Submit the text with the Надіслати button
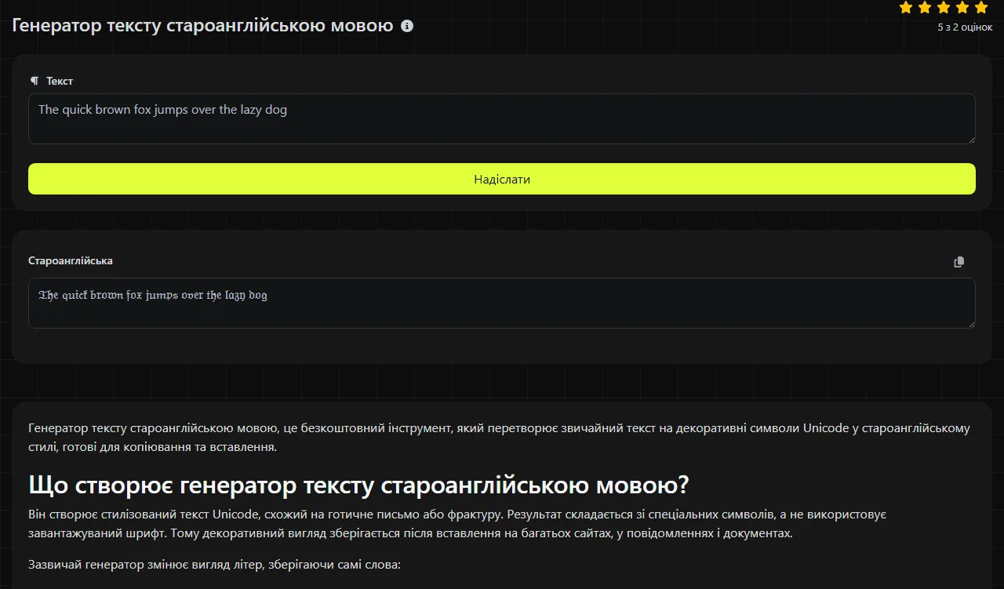1004x589 pixels. 502,179
